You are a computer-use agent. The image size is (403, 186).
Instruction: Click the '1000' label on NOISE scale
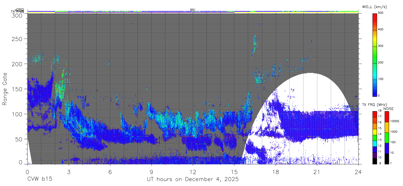pyautogui.click(x=394, y=132)
